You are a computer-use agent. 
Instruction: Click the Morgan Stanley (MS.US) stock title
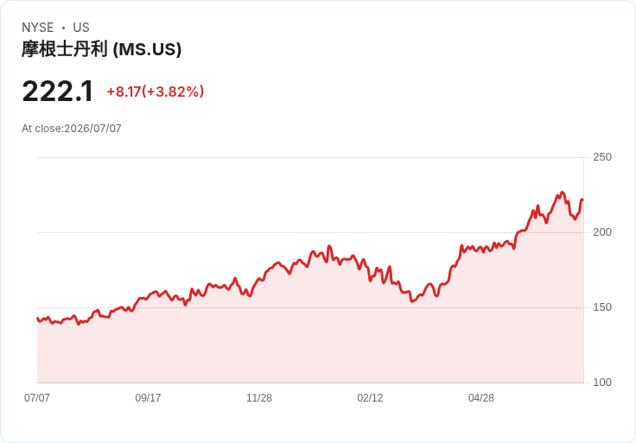pyautogui.click(x=101, y=49)
